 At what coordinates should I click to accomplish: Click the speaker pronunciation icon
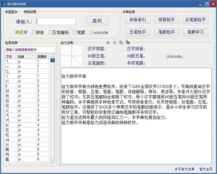pyautogui.click(x=108, y=43)
